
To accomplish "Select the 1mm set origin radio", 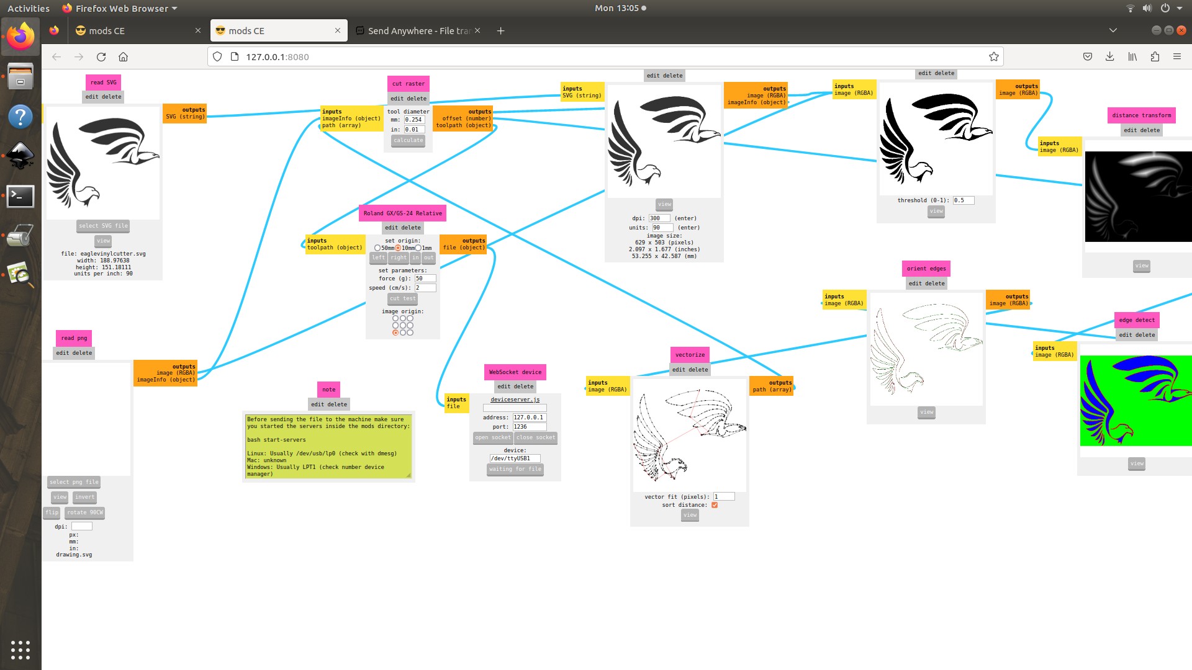I will click(418, 248).
